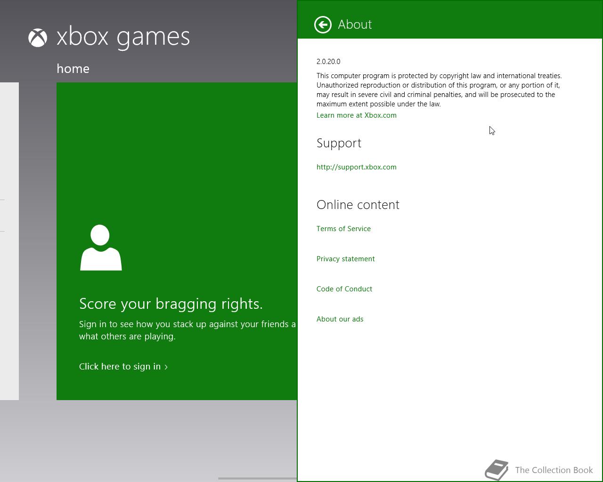The height and width of the screenshot is (482, 603).
Task: Click the horizontal scrollbar at bottom
Action: pyautogui.click(x=257, y=478)
